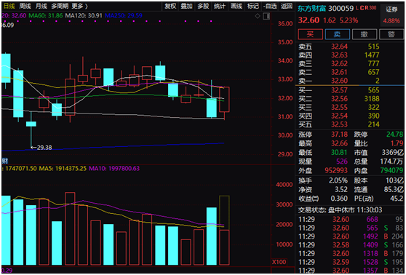Image resolution: width=406 pixels, height=275 pixels.
Task: Switch to 周线 weekly chart tab
Action: 25,6
